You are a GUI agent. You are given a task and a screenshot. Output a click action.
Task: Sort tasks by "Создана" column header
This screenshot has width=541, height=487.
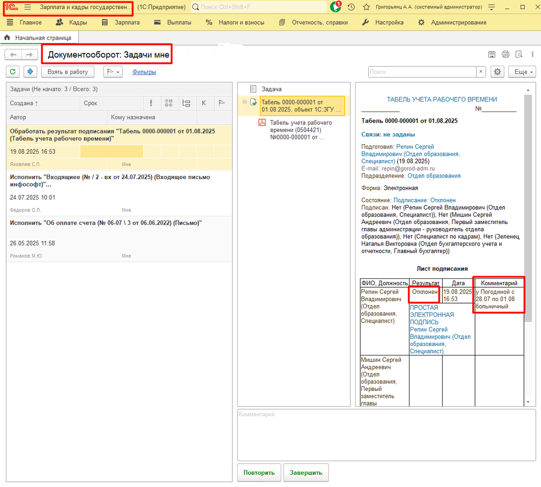click(24, 104)
